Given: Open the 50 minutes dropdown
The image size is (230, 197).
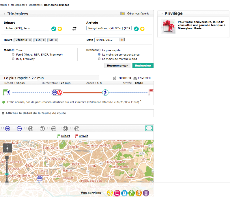Looking at the screenshot, I should [x=53, y=40].
